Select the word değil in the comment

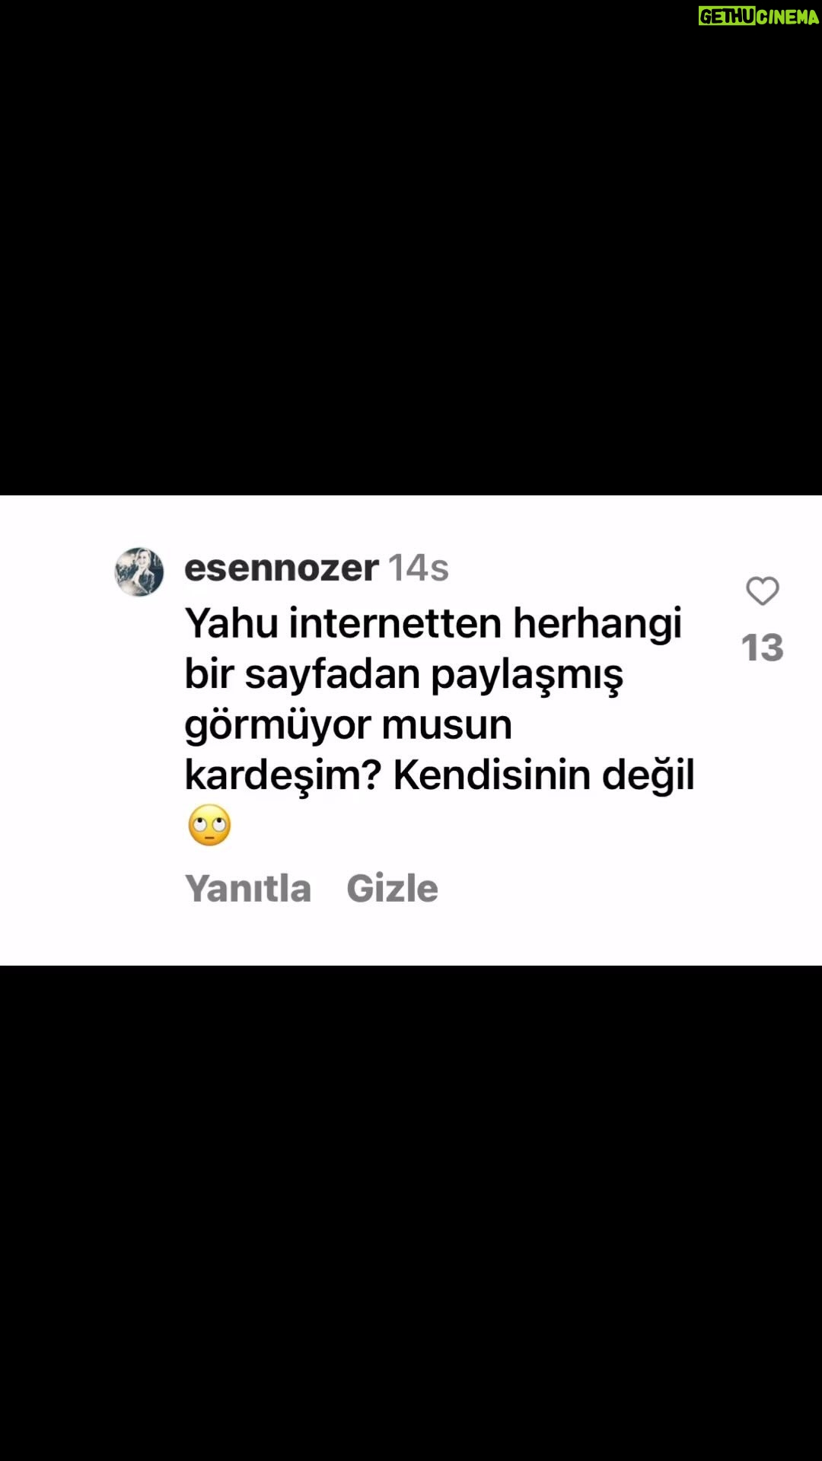648,776
